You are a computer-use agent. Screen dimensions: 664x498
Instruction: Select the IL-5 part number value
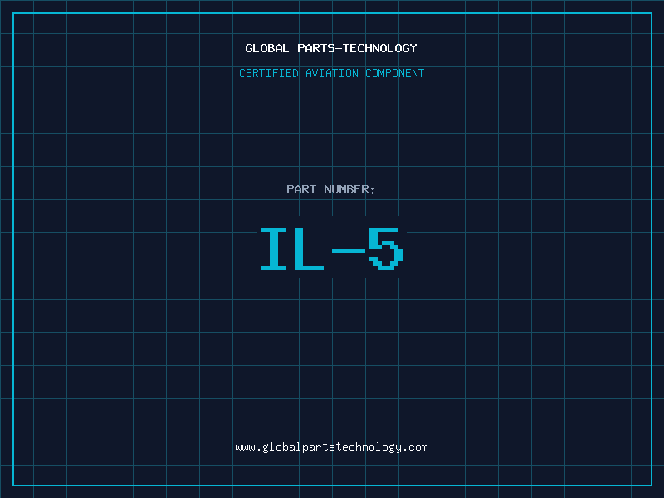332,249
